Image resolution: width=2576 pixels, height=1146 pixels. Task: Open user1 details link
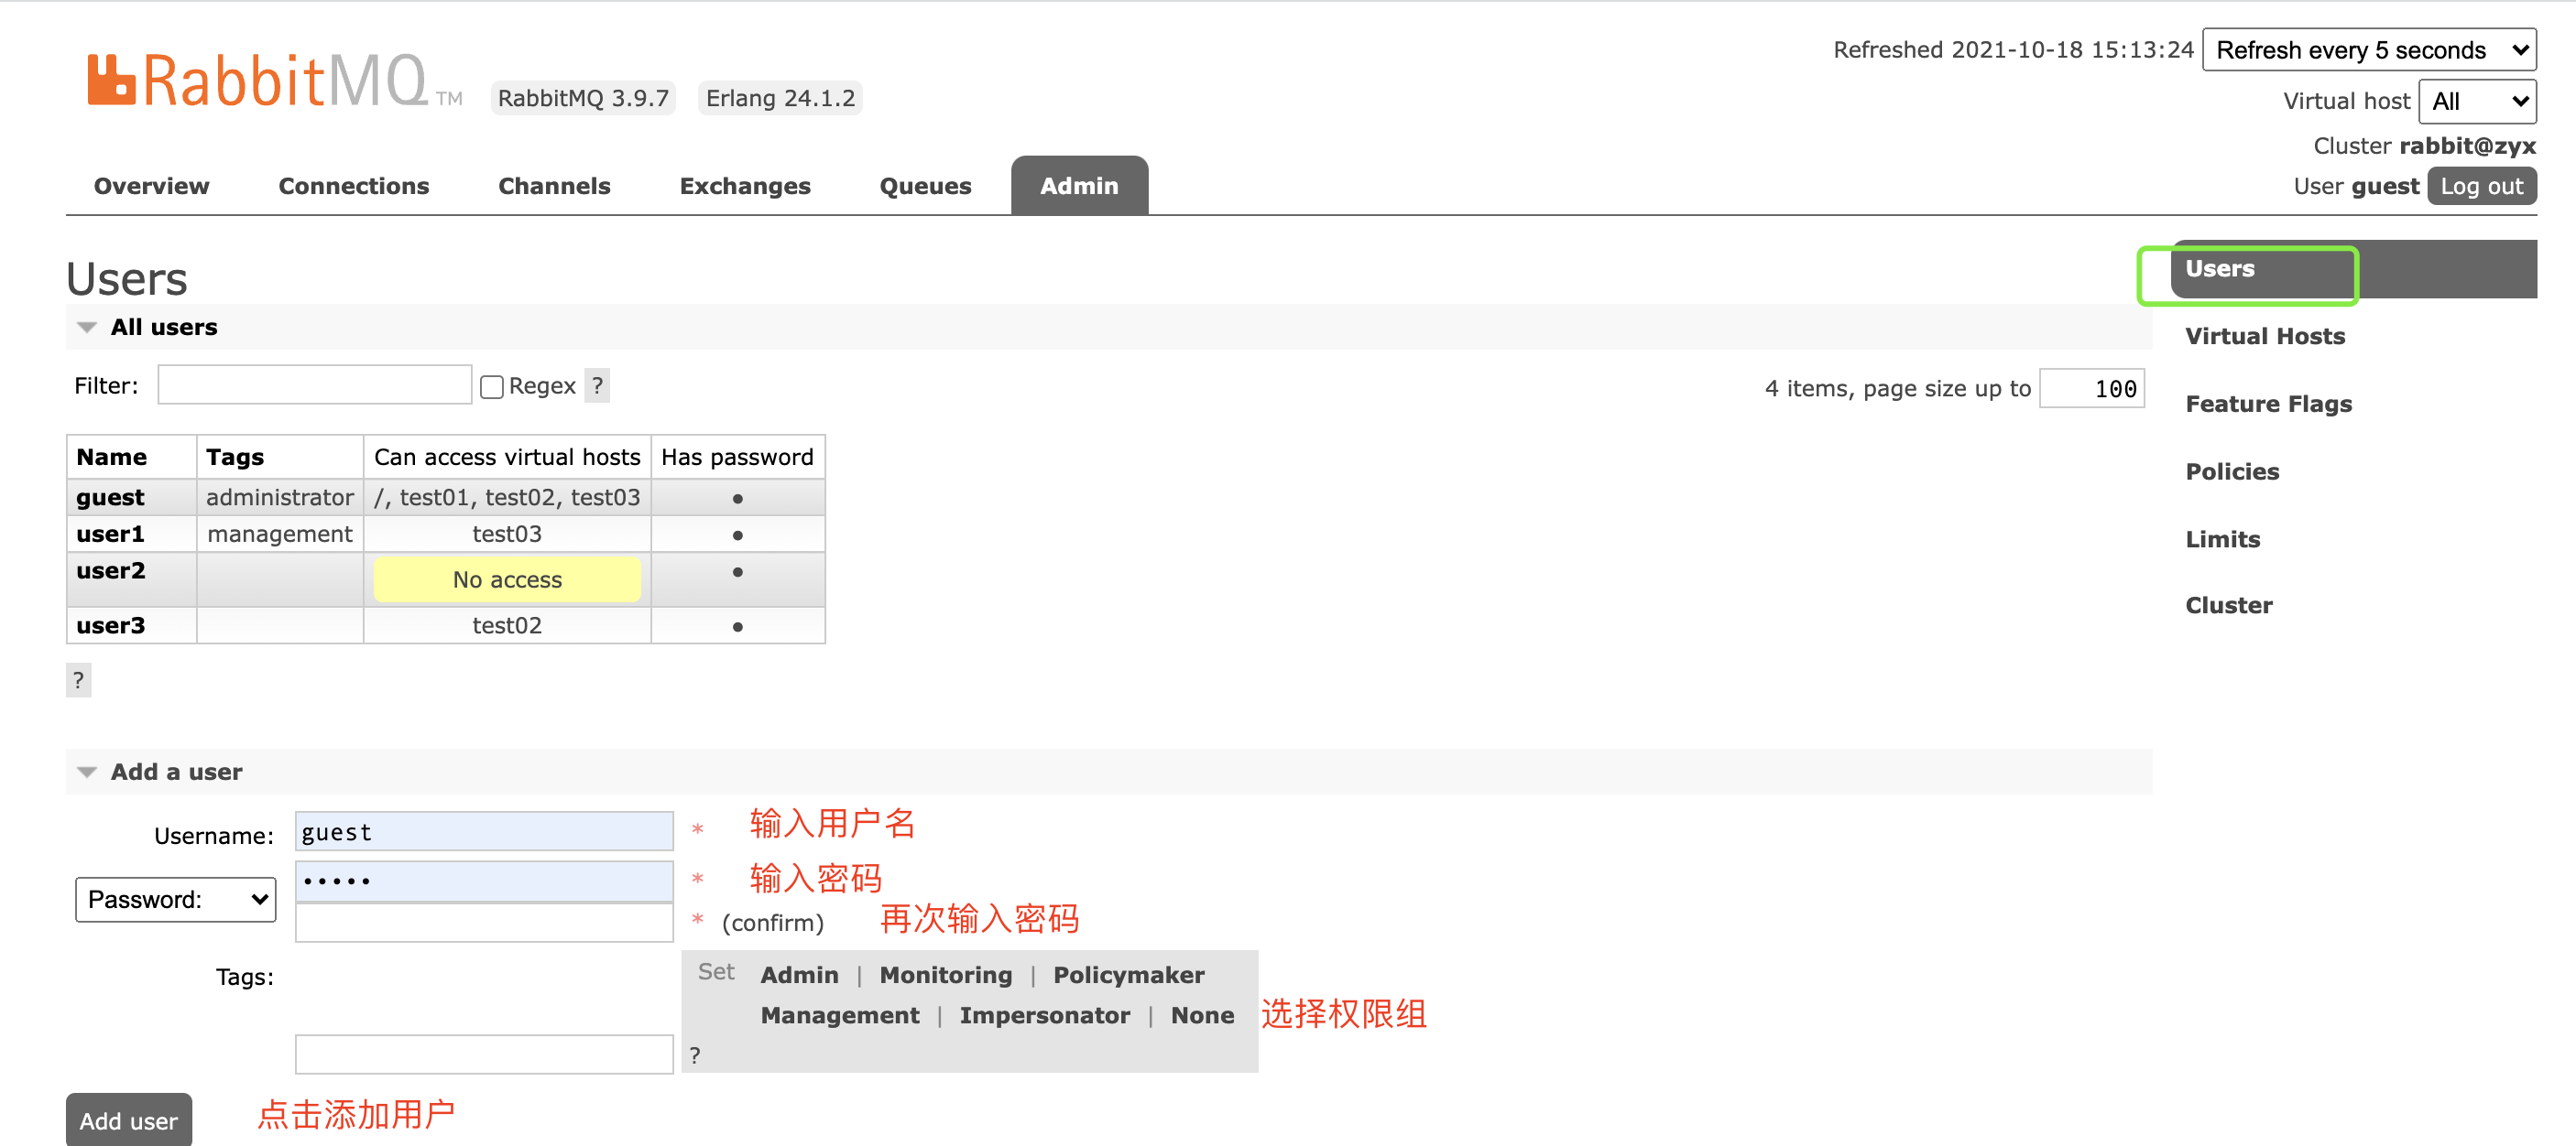click(110, 534)
